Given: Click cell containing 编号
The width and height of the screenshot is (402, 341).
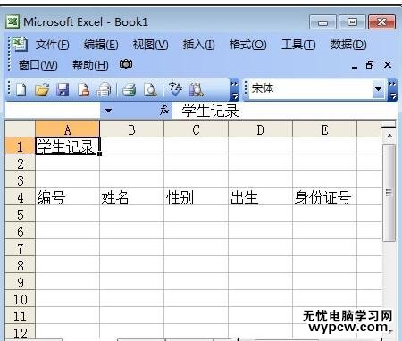Looking at the screenshot, I should 67,197.
